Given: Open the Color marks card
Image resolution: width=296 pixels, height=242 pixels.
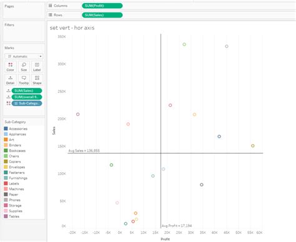Looking at the screenshot, I should point(10,67).
